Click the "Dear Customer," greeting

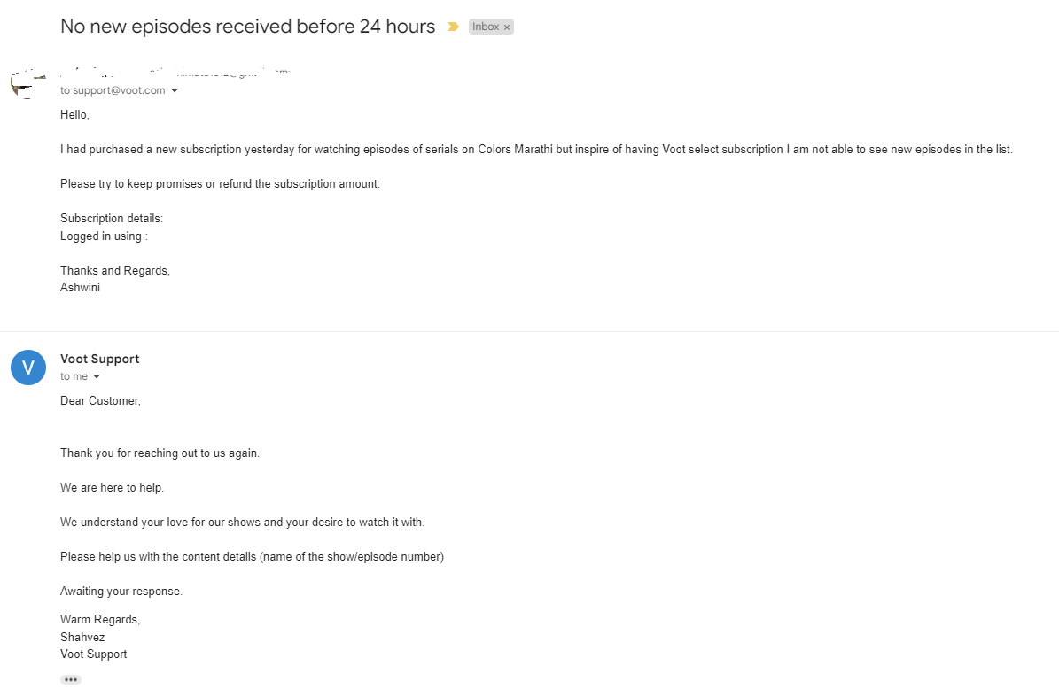click(x=100, y=400)
